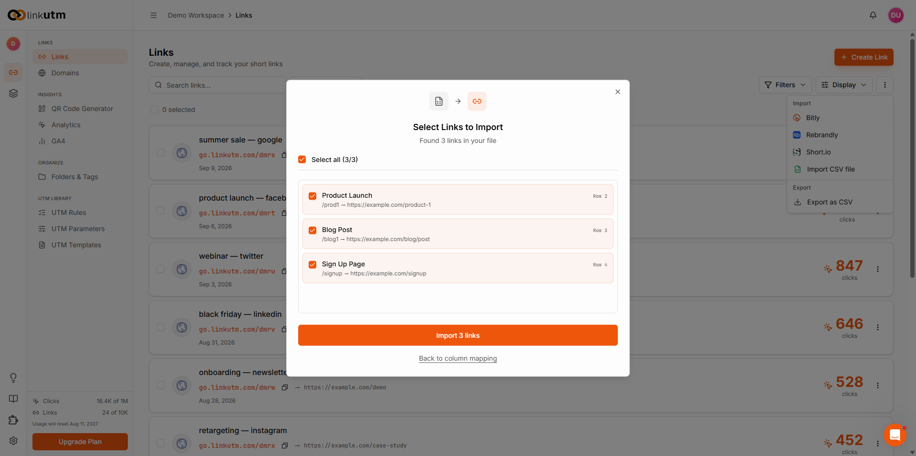Viewport: 916px width, 456px height.
Task: Select Export as CSV menu item
Action: coord(840,202)
